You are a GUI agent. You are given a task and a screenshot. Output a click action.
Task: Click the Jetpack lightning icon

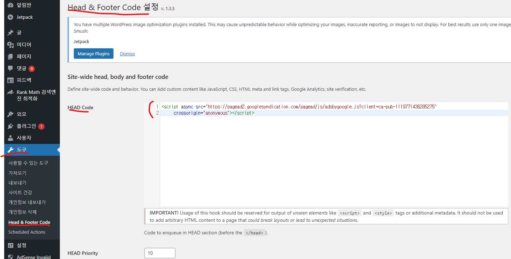pyautogui.click(x=10, y=17)
